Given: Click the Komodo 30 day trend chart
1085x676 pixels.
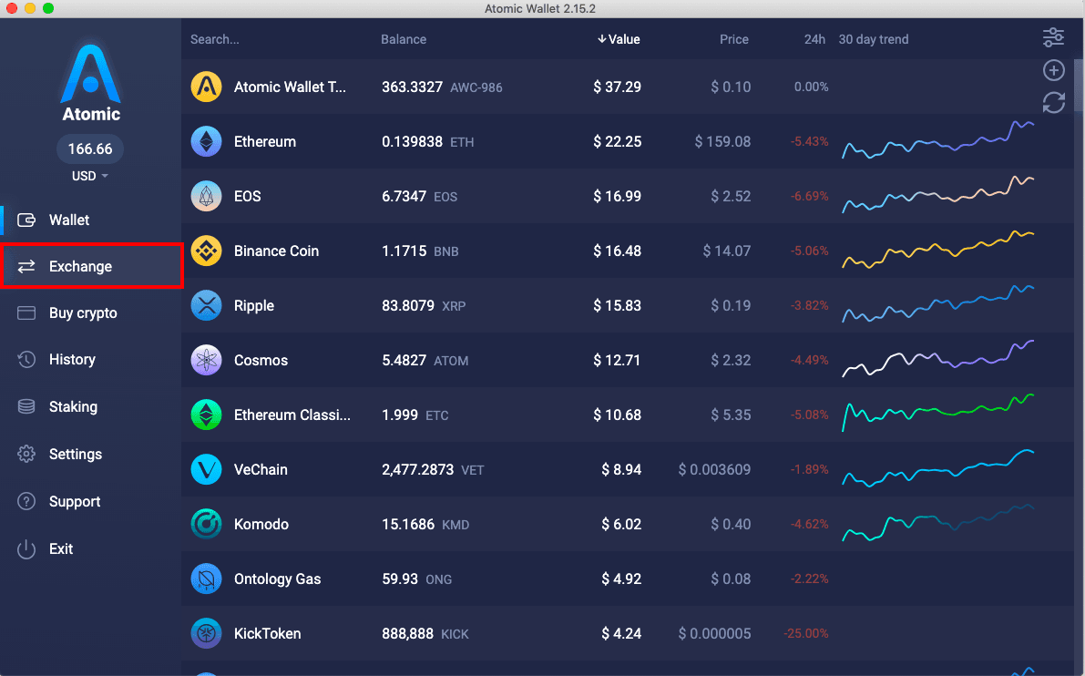Looking at the screenshot, I should coord(937,523).
